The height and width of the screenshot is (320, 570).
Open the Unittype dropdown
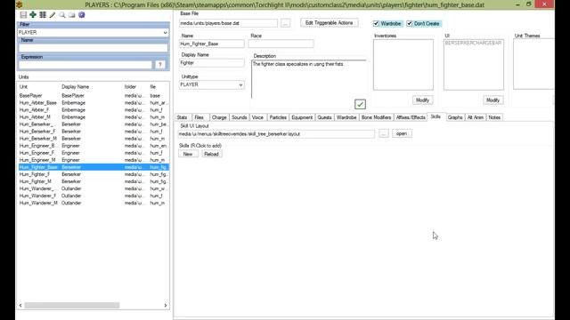tap(212, 84)
